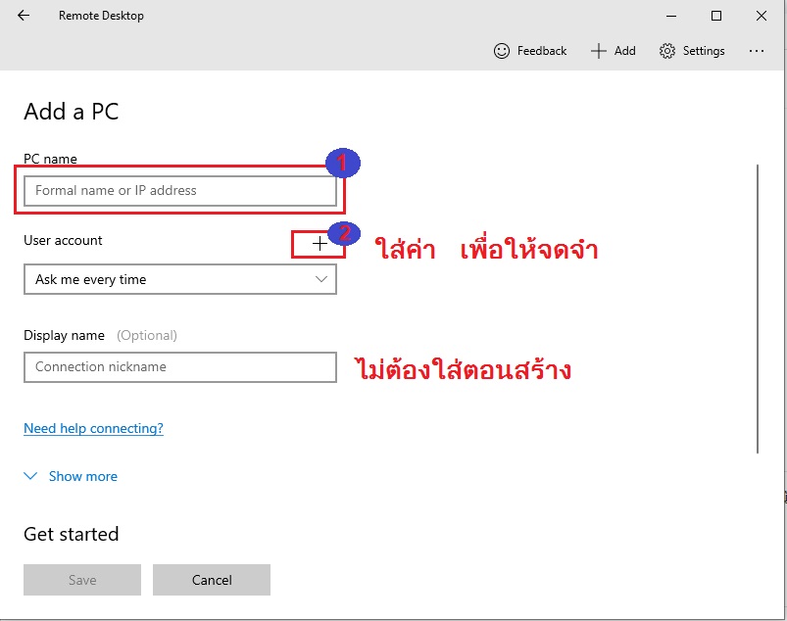Viewport: 787px width, 621px height.
Task: Close the Remote Desktop window
Action: point(762,16)
